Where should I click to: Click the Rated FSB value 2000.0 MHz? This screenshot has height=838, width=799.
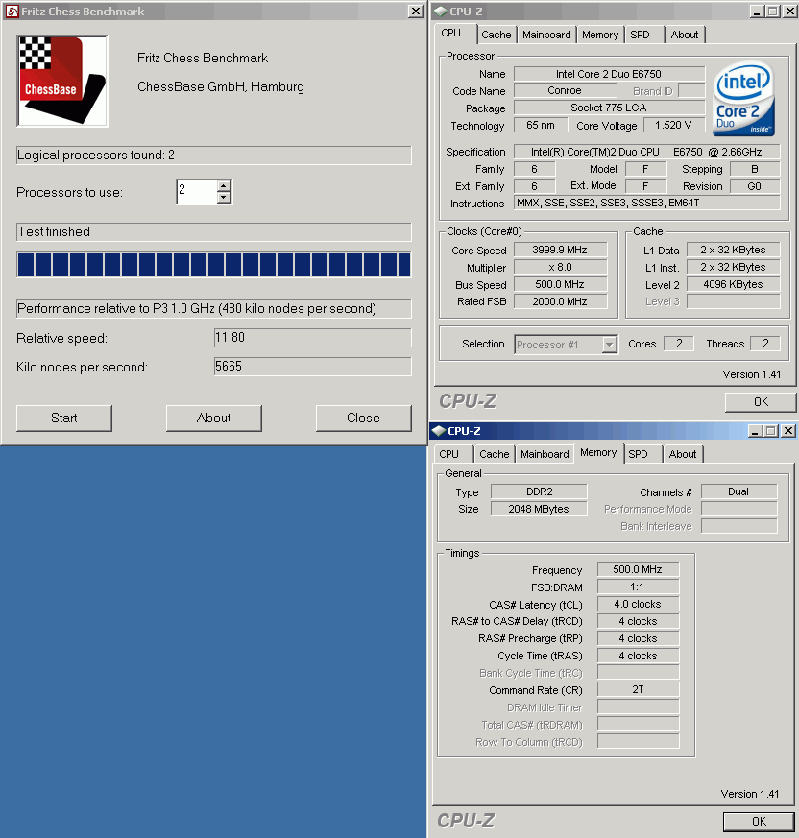coord(561,301)
